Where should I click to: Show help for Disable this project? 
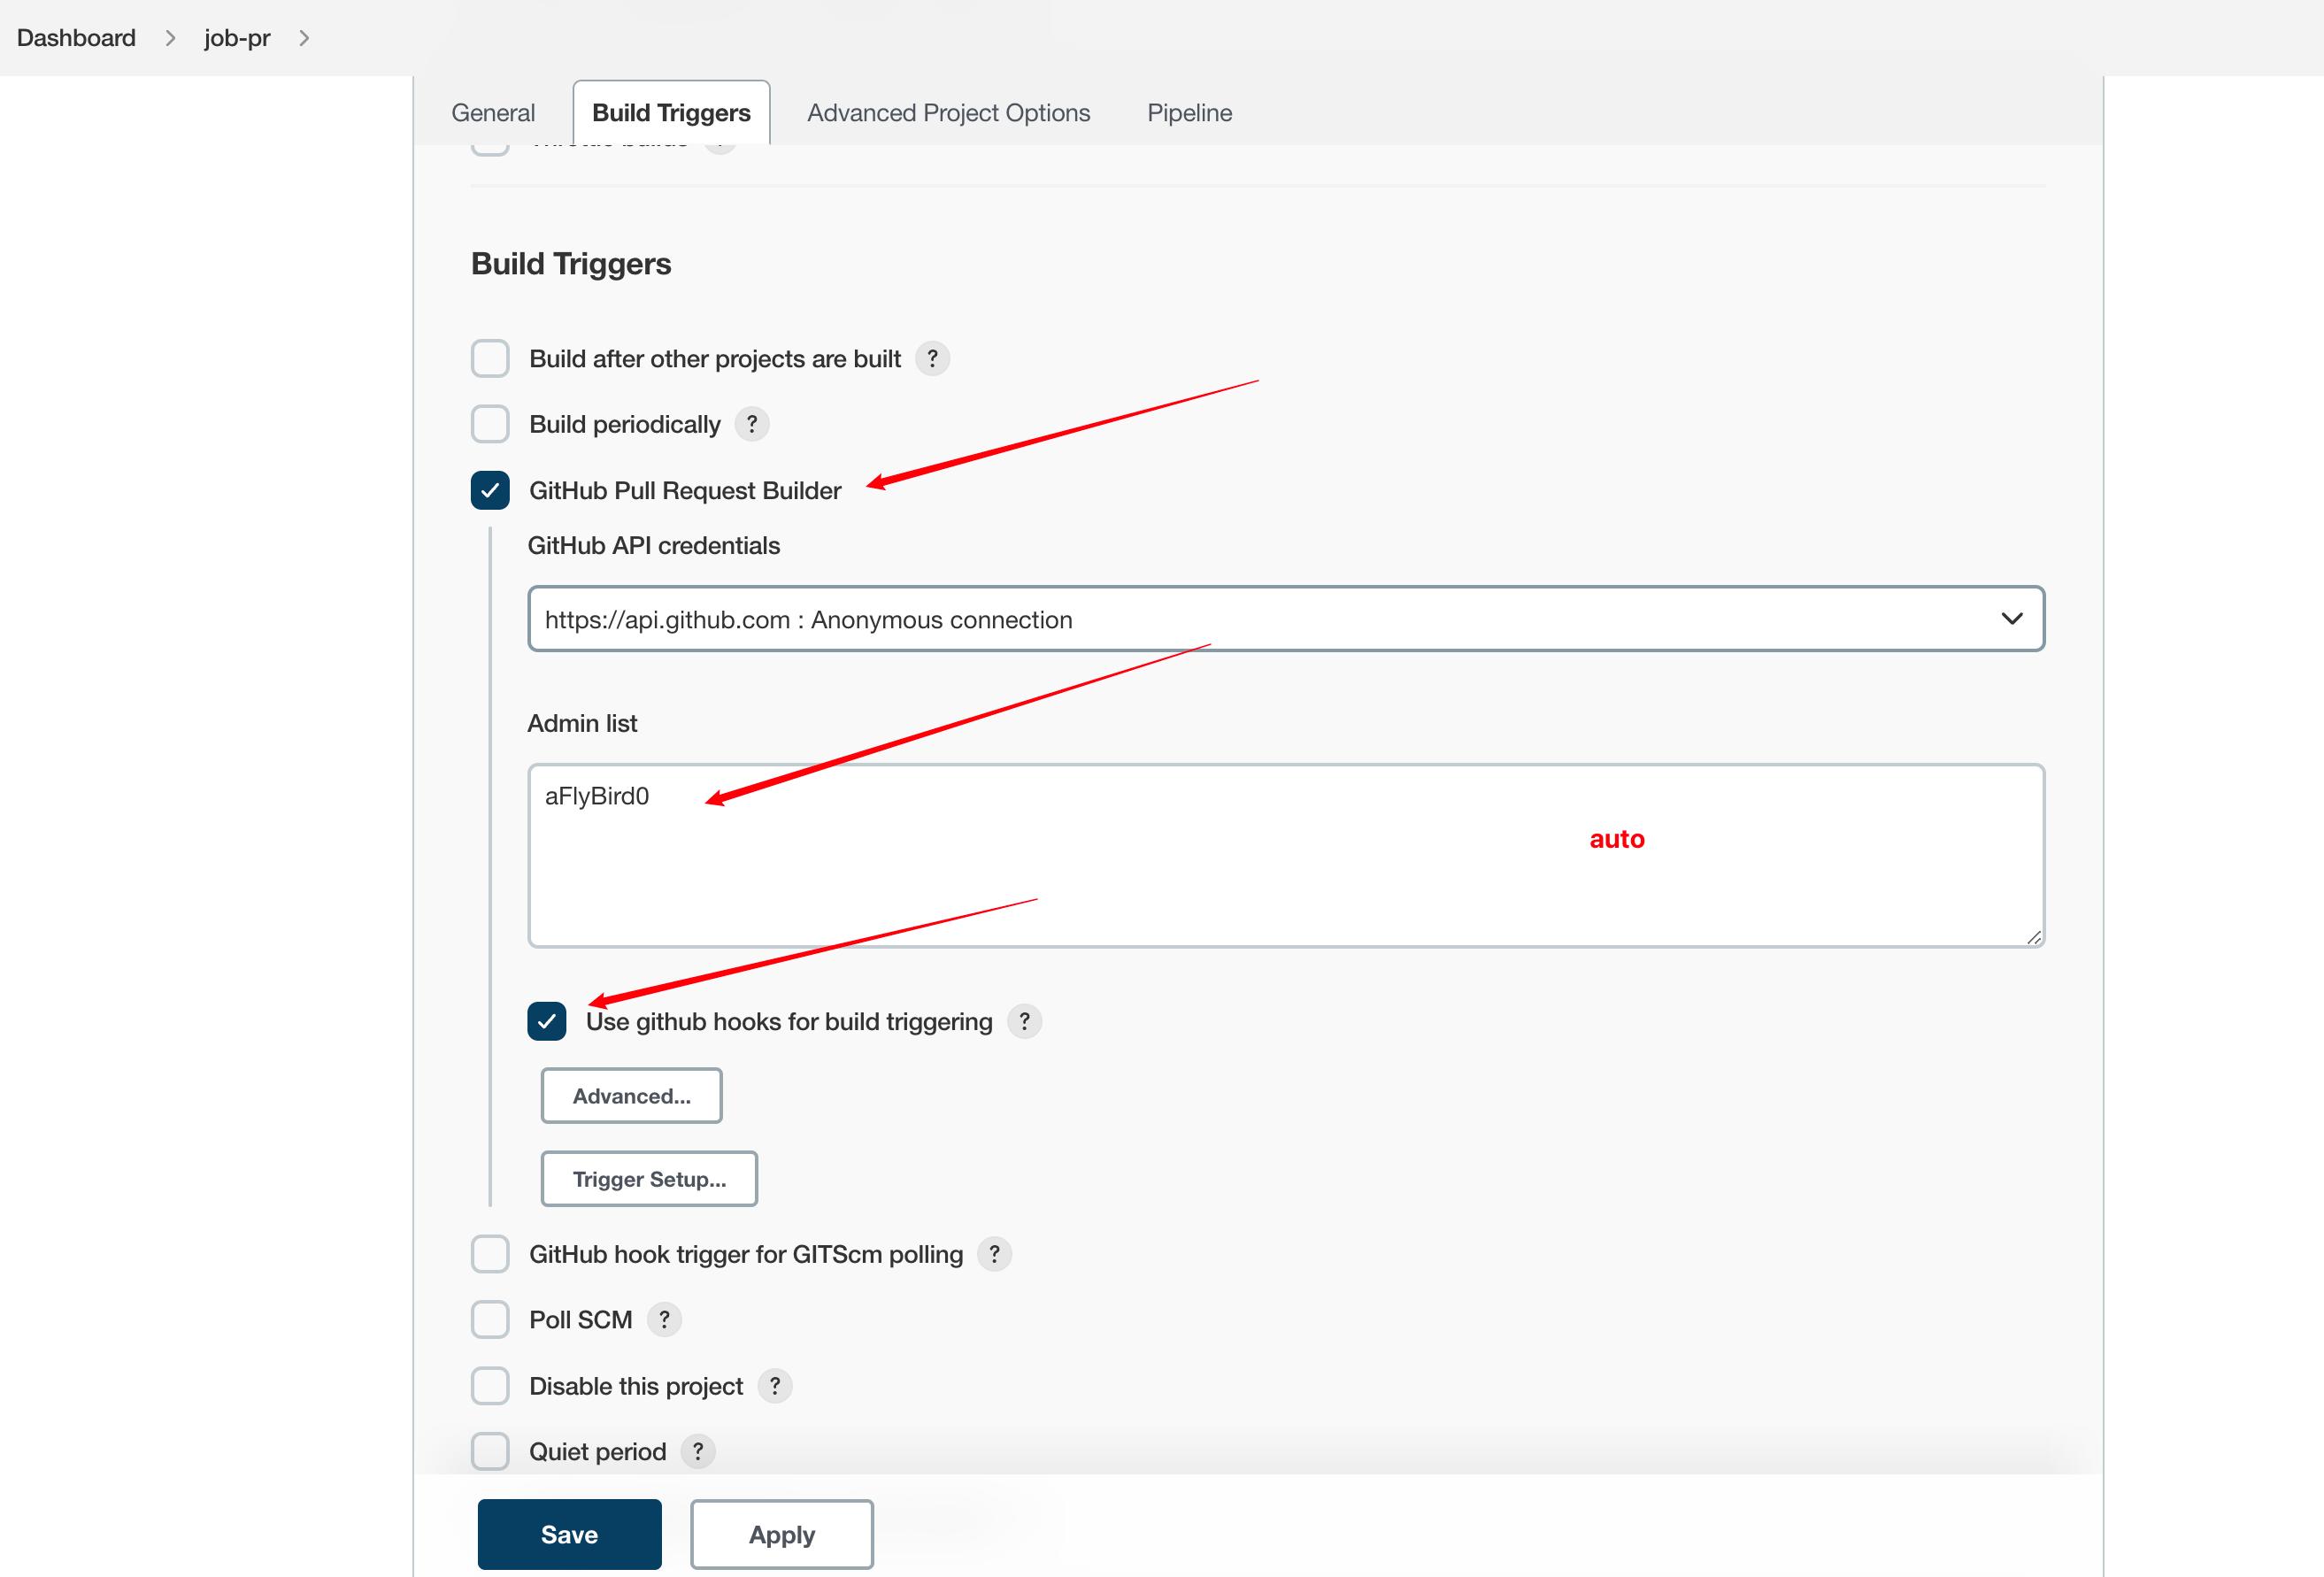(774, 1386)
